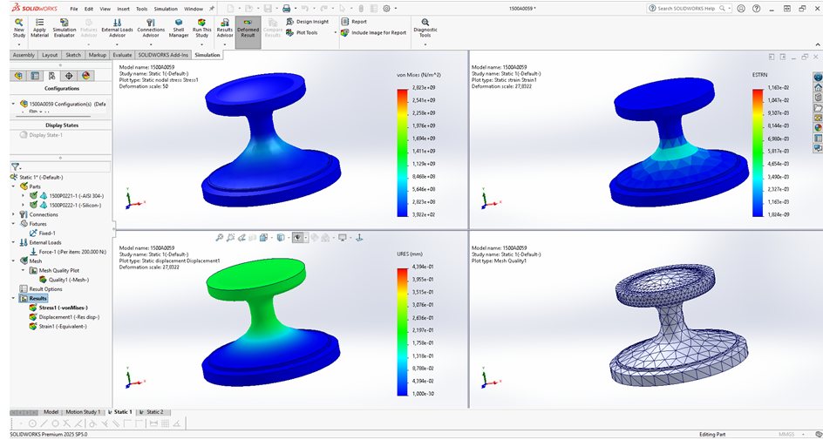Click the View Settings monitor icon
This screenshot has height=440, width=823.
pyautogui.click(x=343, y=238)
